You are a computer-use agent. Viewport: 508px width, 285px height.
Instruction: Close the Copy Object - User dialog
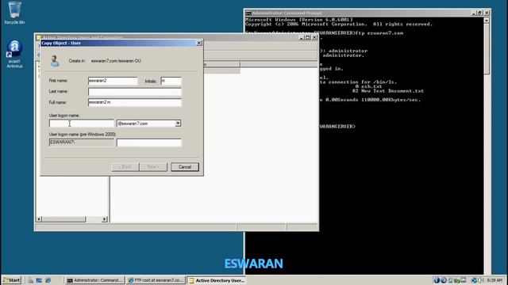[x=199, y=43]
